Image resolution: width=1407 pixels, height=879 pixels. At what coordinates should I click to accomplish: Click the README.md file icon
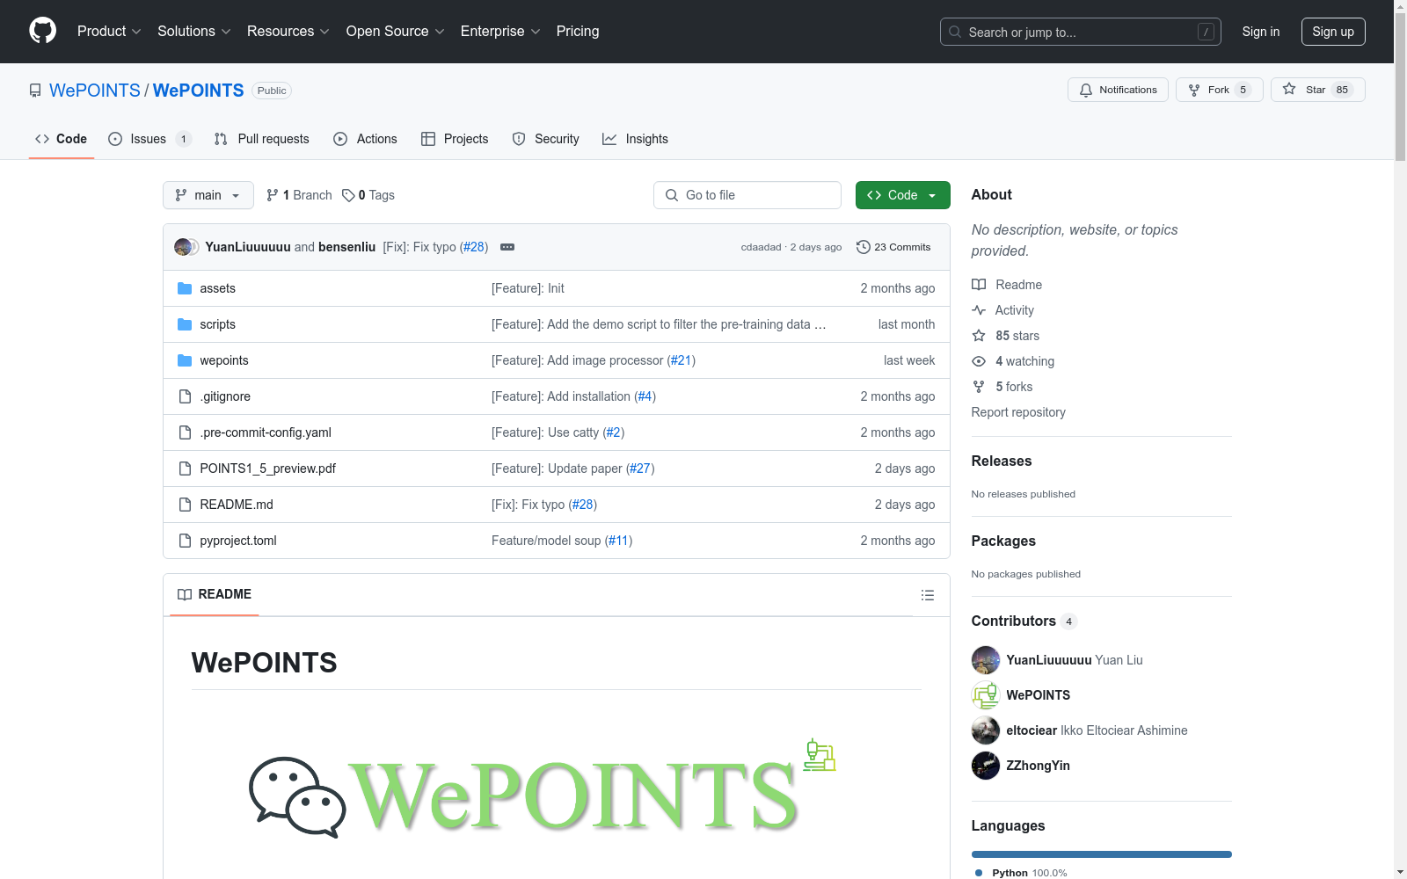[185, 505]
